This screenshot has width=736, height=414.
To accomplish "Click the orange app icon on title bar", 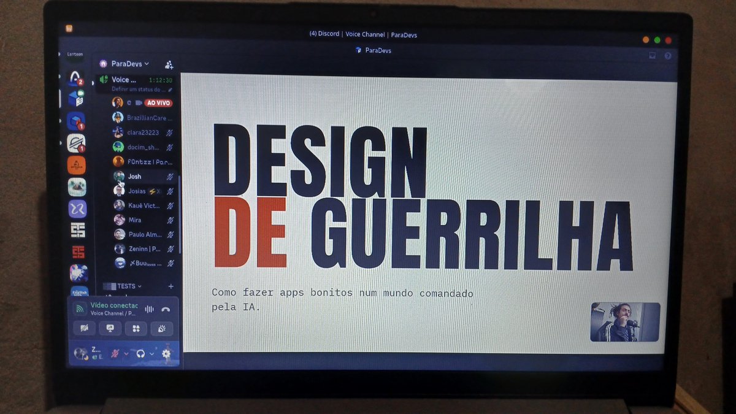I will coord(69,28).
